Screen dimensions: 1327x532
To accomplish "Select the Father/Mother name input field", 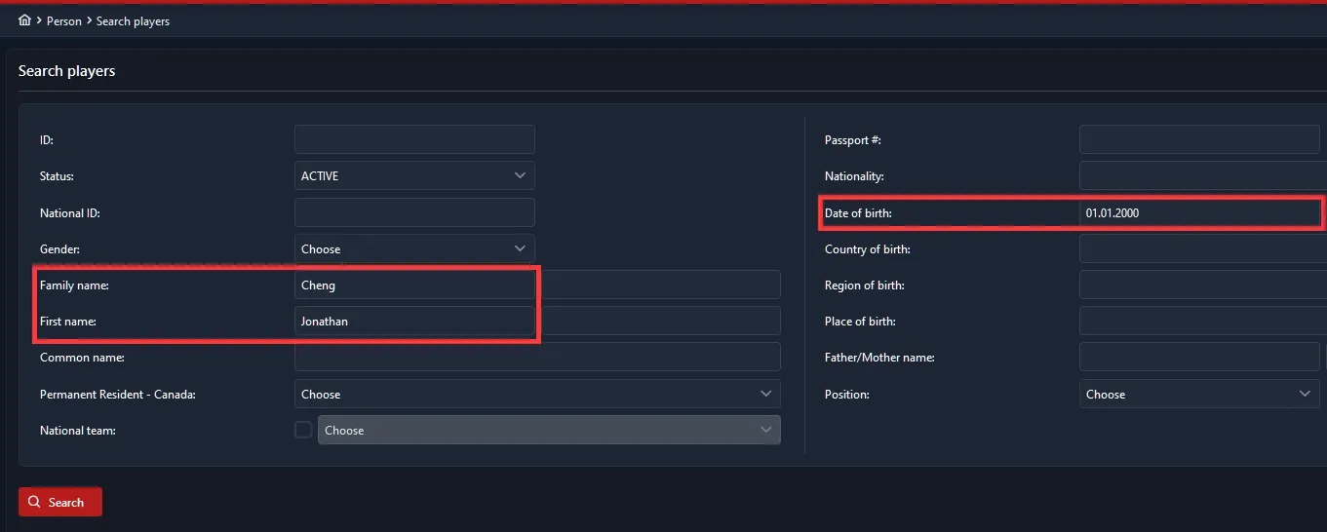I will [1199, 358].
